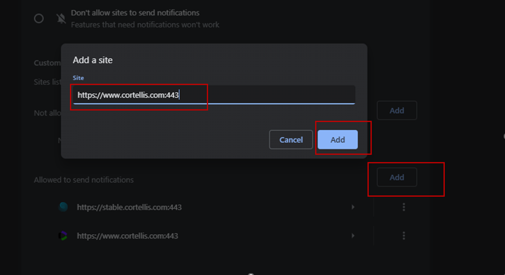Confirm with the blue Add button in dialog

tap(337, 140)
